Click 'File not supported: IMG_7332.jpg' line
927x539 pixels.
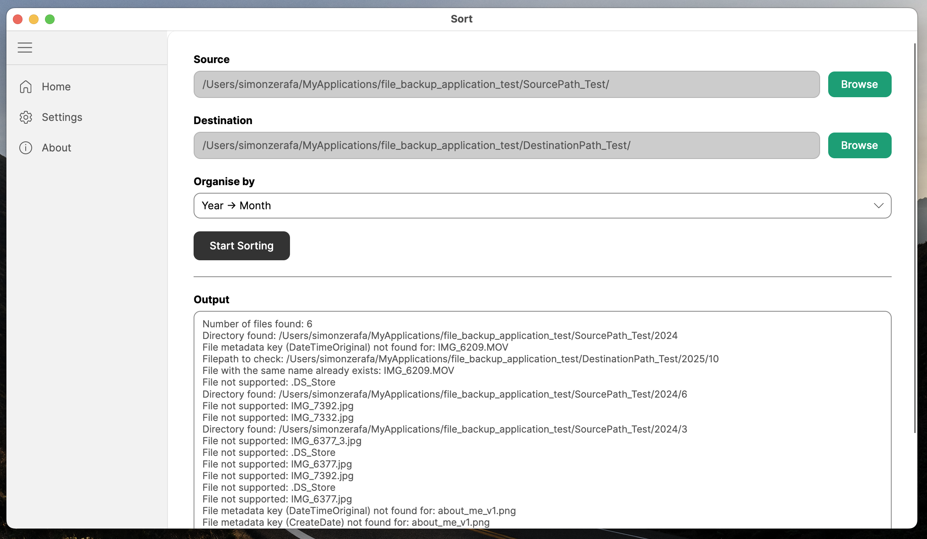coord(278,417)
